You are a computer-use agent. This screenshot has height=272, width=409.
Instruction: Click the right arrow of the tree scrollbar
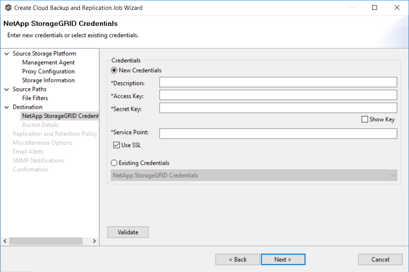point(94,241)
